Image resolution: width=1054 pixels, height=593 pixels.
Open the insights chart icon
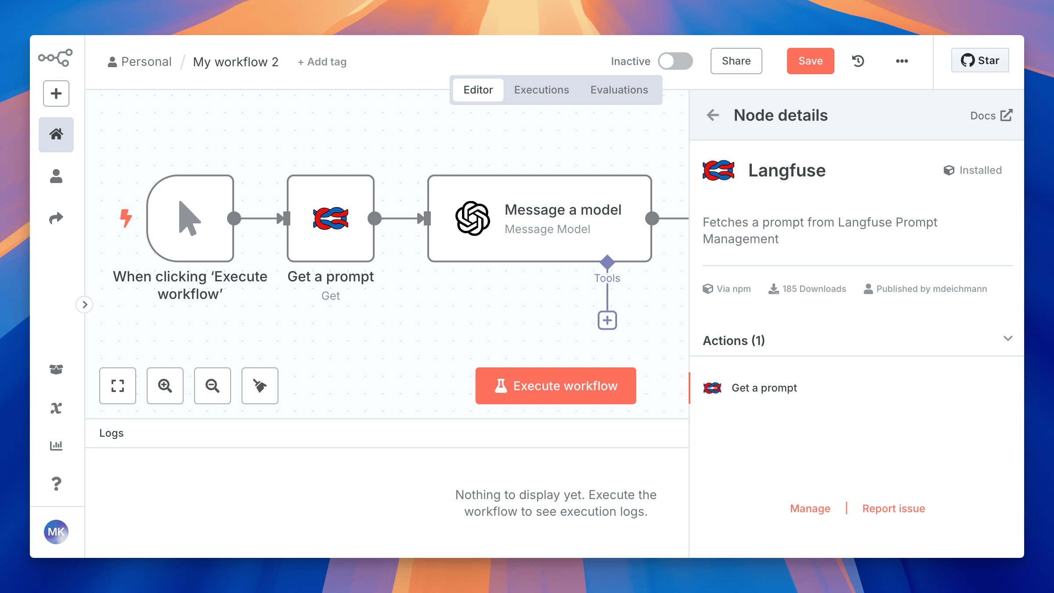click(x=56, y=445)
